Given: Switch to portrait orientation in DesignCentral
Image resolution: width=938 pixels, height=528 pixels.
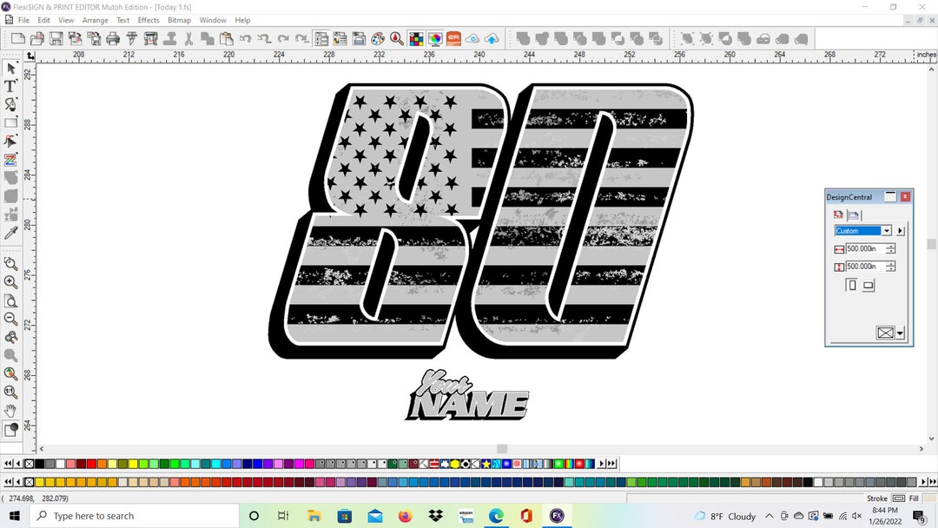Looking at the screenshot, I should (x=853, y=284).
